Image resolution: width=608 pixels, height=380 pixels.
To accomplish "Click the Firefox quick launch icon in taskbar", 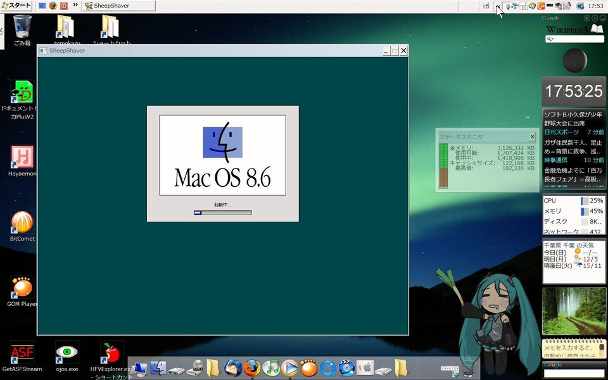I will click(53, 6).
